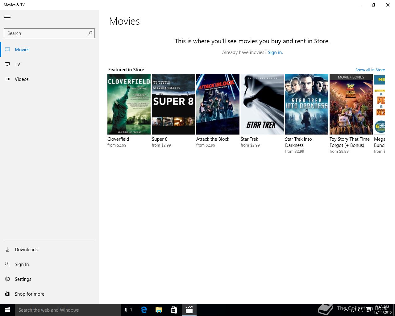Open the Attack the Block poster

pyautogui.click(x=218, y=104)
